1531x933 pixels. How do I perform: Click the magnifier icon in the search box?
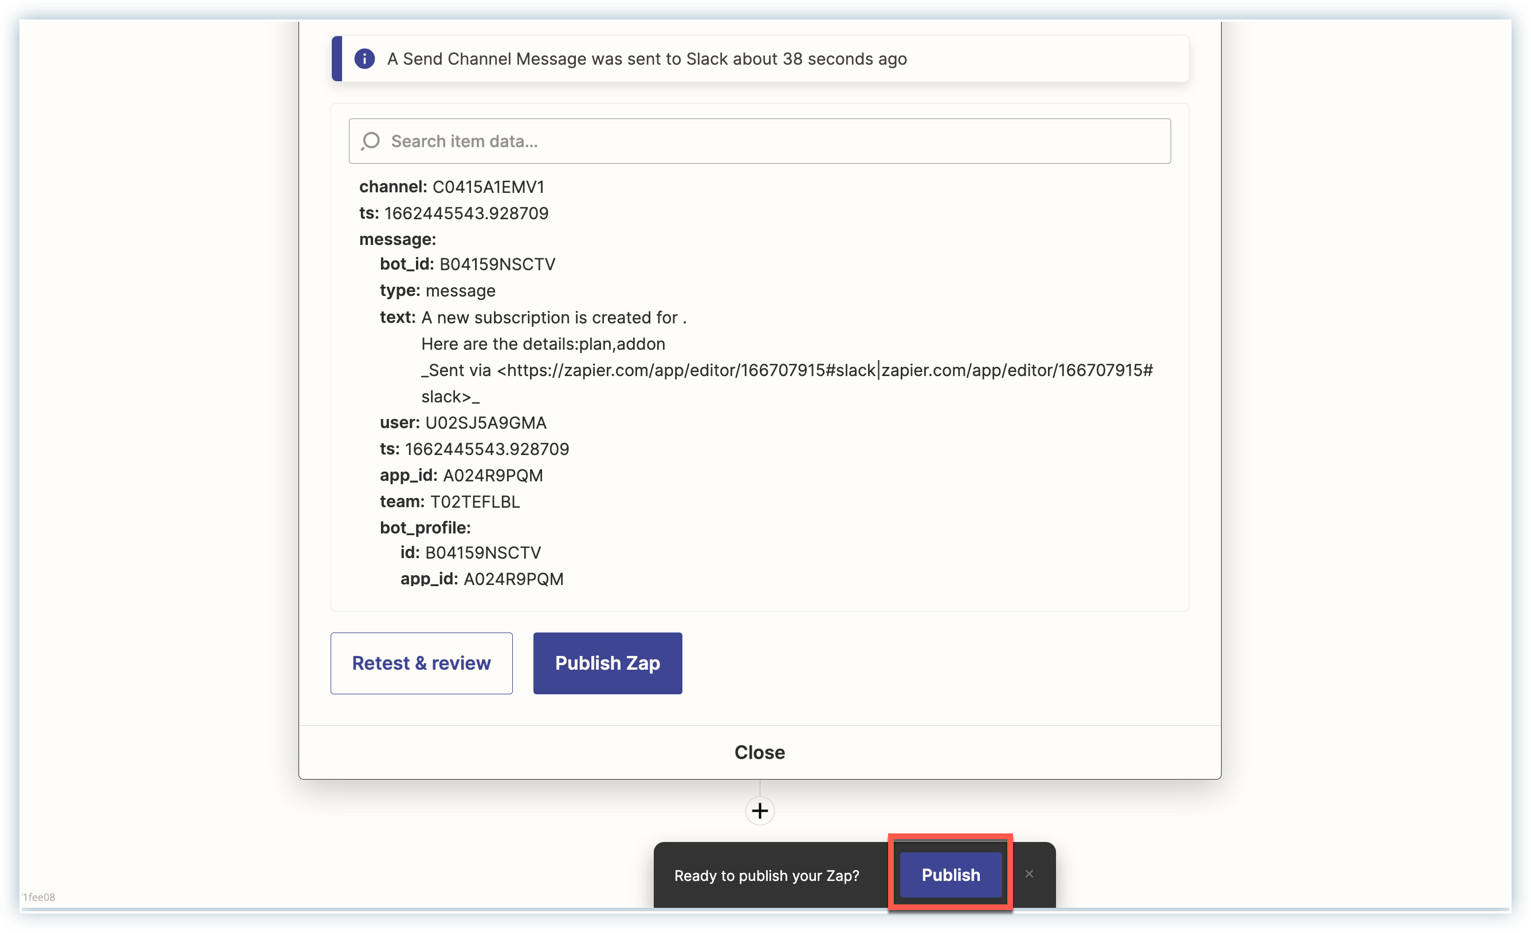click(370, 141)
